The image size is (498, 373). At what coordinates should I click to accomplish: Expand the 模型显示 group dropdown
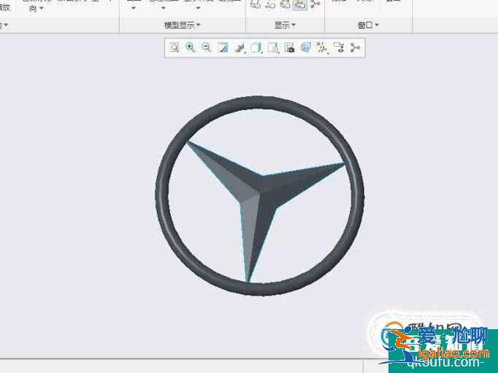(182, 25)
